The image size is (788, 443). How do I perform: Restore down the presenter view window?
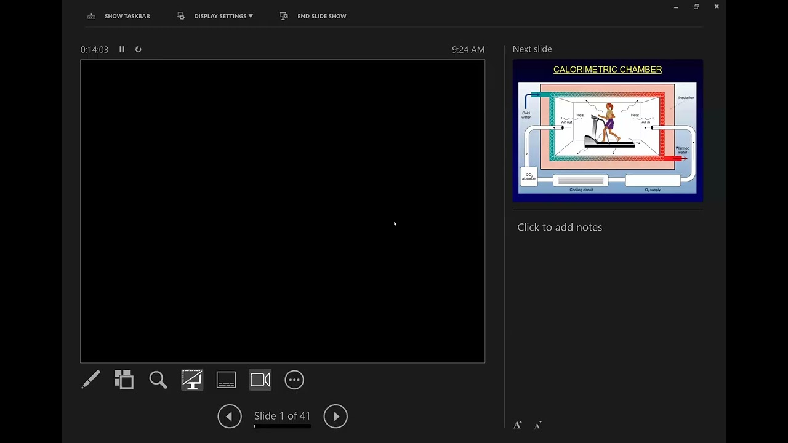(696, 7)
